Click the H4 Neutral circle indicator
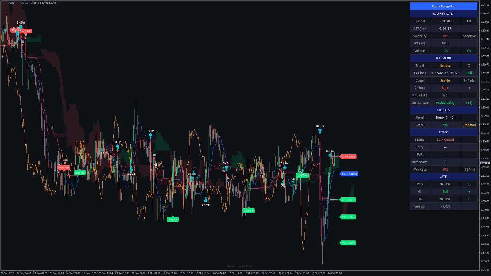The width and height of the screenshot is (491, 276). click(469, 199)
